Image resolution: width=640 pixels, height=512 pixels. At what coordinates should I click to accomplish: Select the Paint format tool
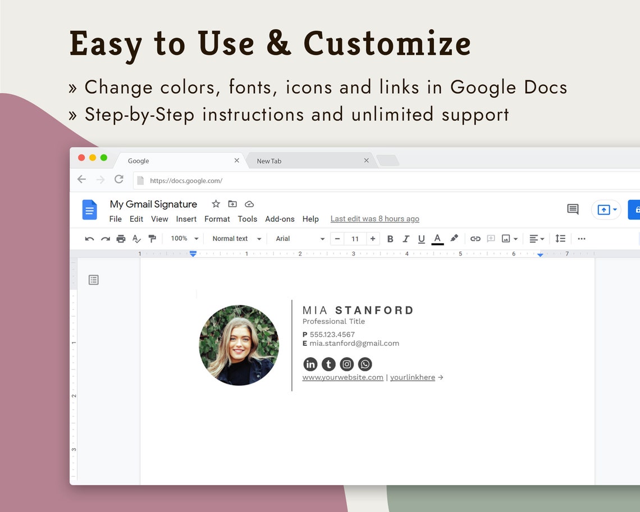[152, 239]
